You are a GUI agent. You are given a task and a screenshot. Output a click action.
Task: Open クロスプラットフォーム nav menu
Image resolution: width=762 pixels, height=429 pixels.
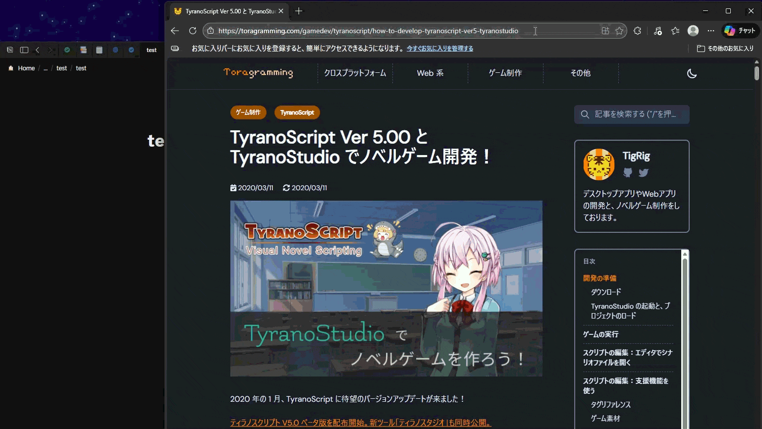point(355,73)
